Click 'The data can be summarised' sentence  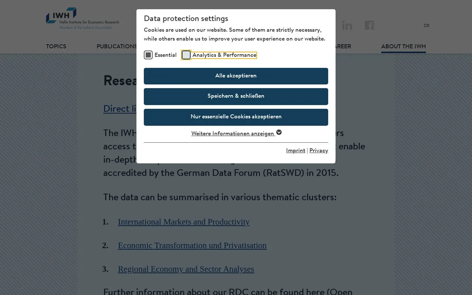coord(220,197)
